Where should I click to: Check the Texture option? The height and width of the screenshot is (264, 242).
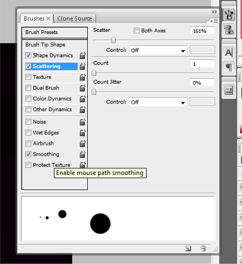click(x=28, y=77)
